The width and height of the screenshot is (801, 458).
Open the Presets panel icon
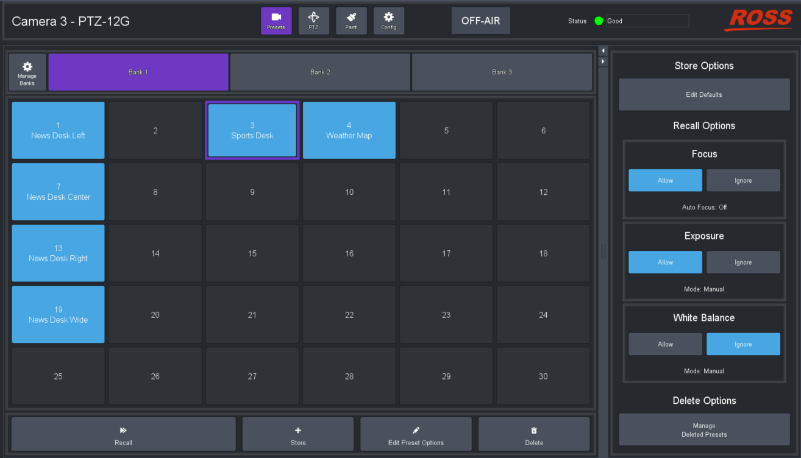[x=276, y=20]
